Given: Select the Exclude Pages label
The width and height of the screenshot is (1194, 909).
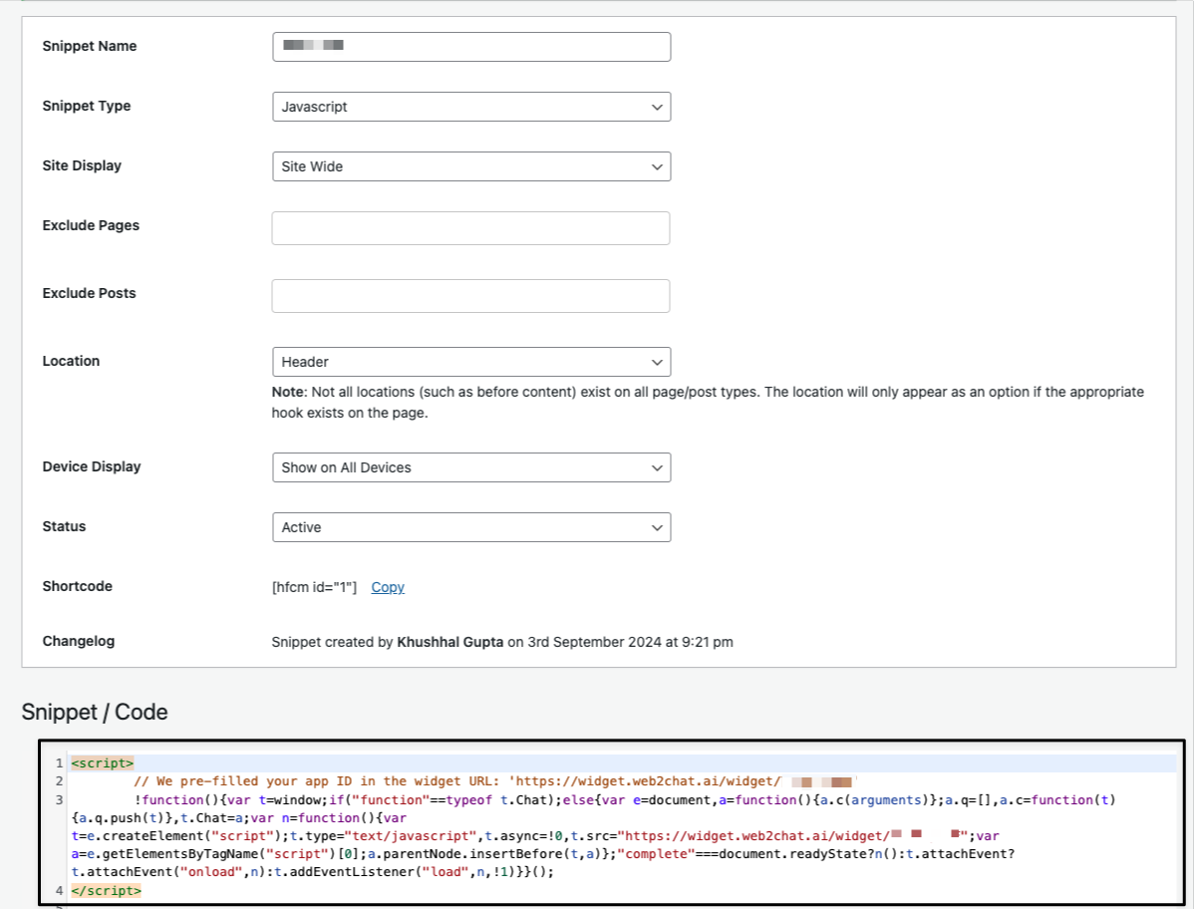Looking at the screenshot, I should 92,225.
